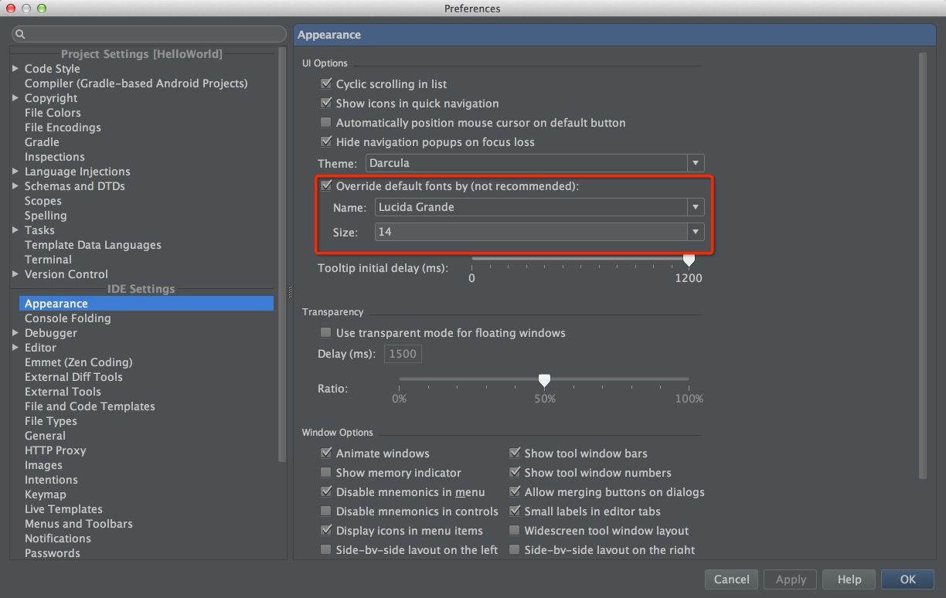Expand the Editor settings node

15,348
